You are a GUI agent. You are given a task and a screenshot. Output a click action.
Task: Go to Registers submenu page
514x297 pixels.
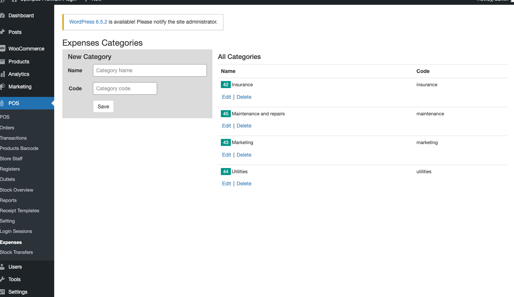point(10,169)
